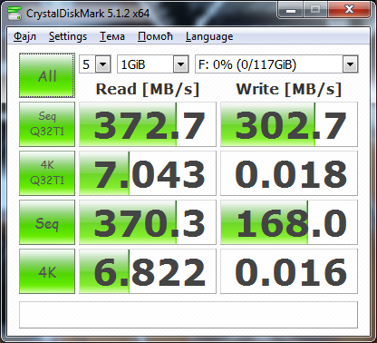Open the Language menu
Viewport: 377px width, 343px height.
(209, 36)
